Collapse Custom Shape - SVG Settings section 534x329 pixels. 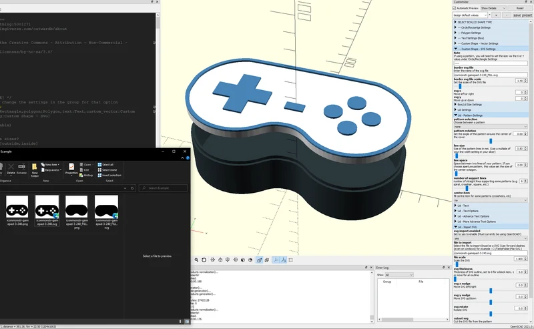tap(491, 49)
